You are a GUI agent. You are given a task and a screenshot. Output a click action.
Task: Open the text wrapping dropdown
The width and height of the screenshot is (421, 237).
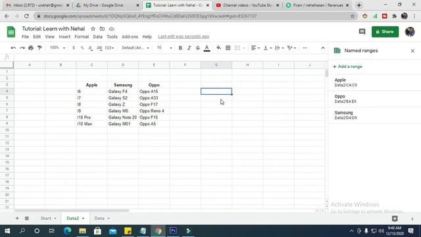(x=280, y=48)
